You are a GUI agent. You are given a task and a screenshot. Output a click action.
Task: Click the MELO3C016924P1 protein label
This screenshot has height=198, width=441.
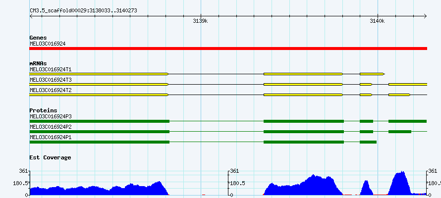tap(51, 137)
